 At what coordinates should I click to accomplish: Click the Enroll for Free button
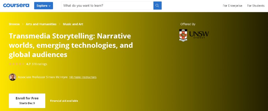27,101
